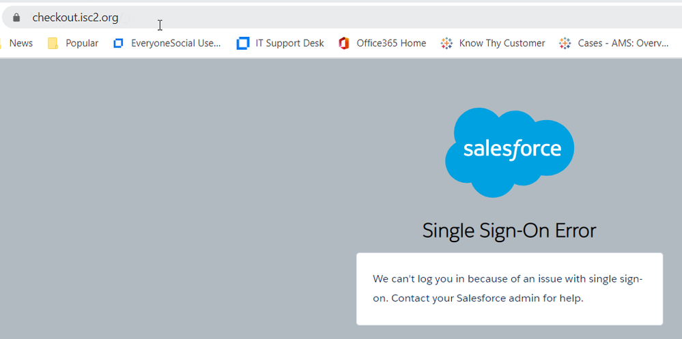Image resolution: width=682 pixels, height=339 pixels.
Task: Click the Single Sign-On Error heading
Action: point(509,231)
